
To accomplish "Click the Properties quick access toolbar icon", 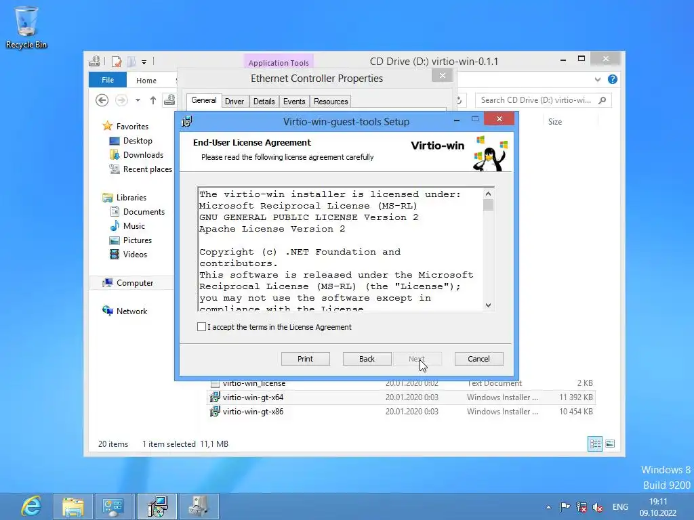I will (x=117, y=62).
